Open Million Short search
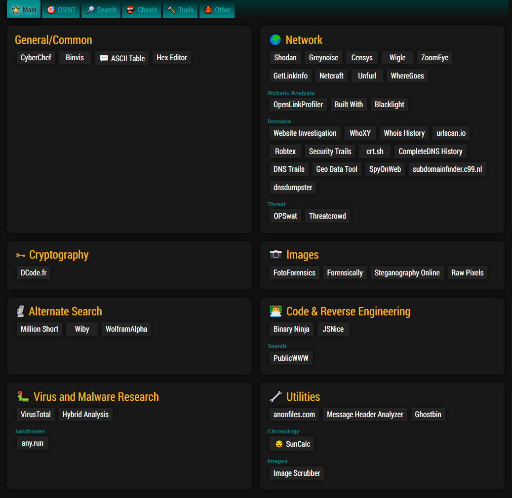This screenshot has width=512, height=498. [x=39, y=329]
